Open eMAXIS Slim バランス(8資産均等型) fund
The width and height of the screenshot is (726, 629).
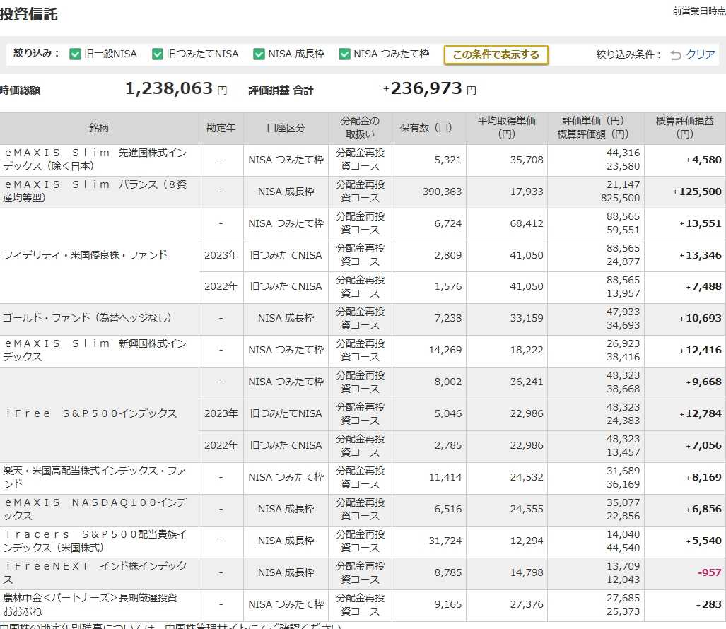point(95,191)
